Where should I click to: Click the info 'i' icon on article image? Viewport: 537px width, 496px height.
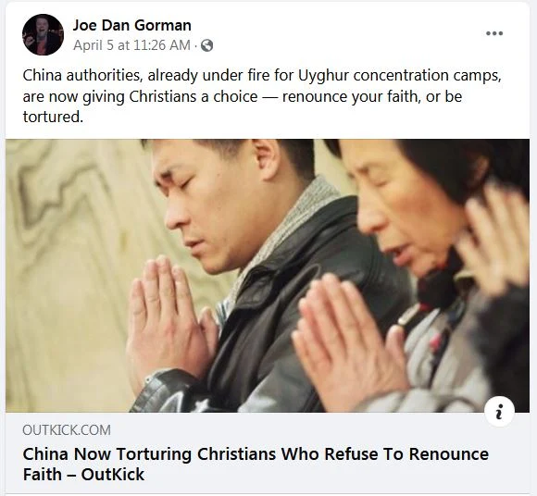point(500,412)
